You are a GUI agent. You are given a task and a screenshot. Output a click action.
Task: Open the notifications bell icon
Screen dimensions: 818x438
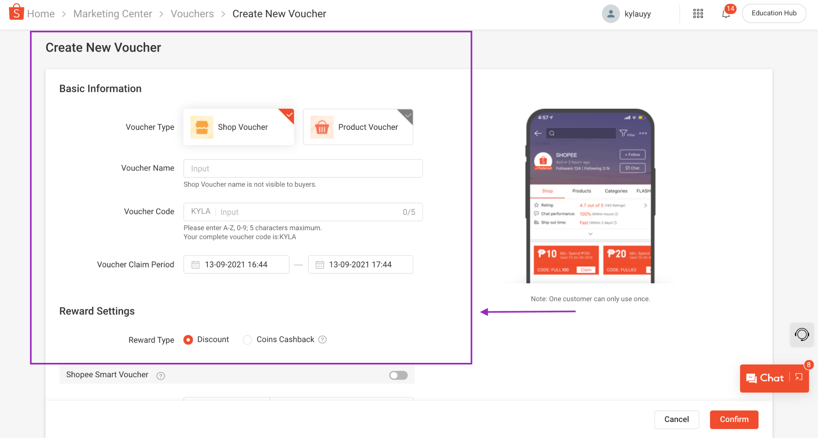(726, 14)
